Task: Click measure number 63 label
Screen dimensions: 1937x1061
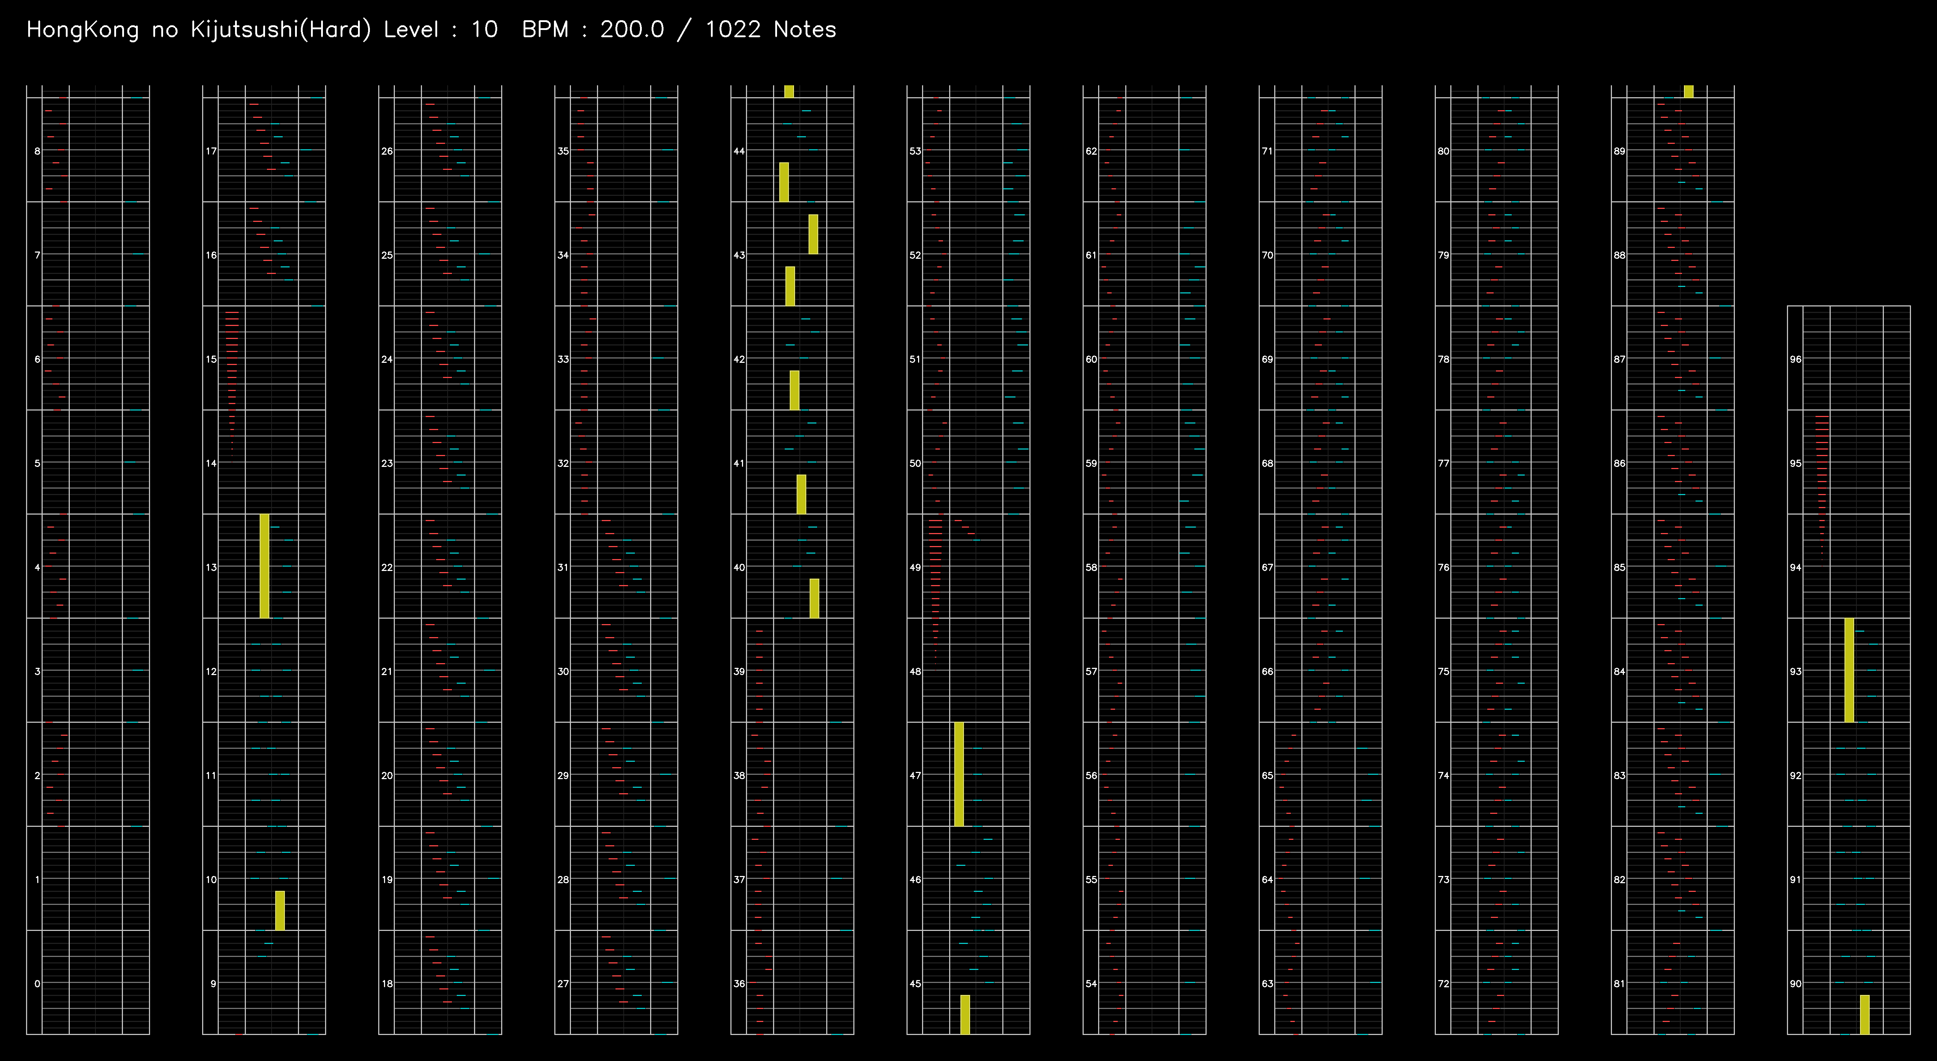Action: (1268, 984)
